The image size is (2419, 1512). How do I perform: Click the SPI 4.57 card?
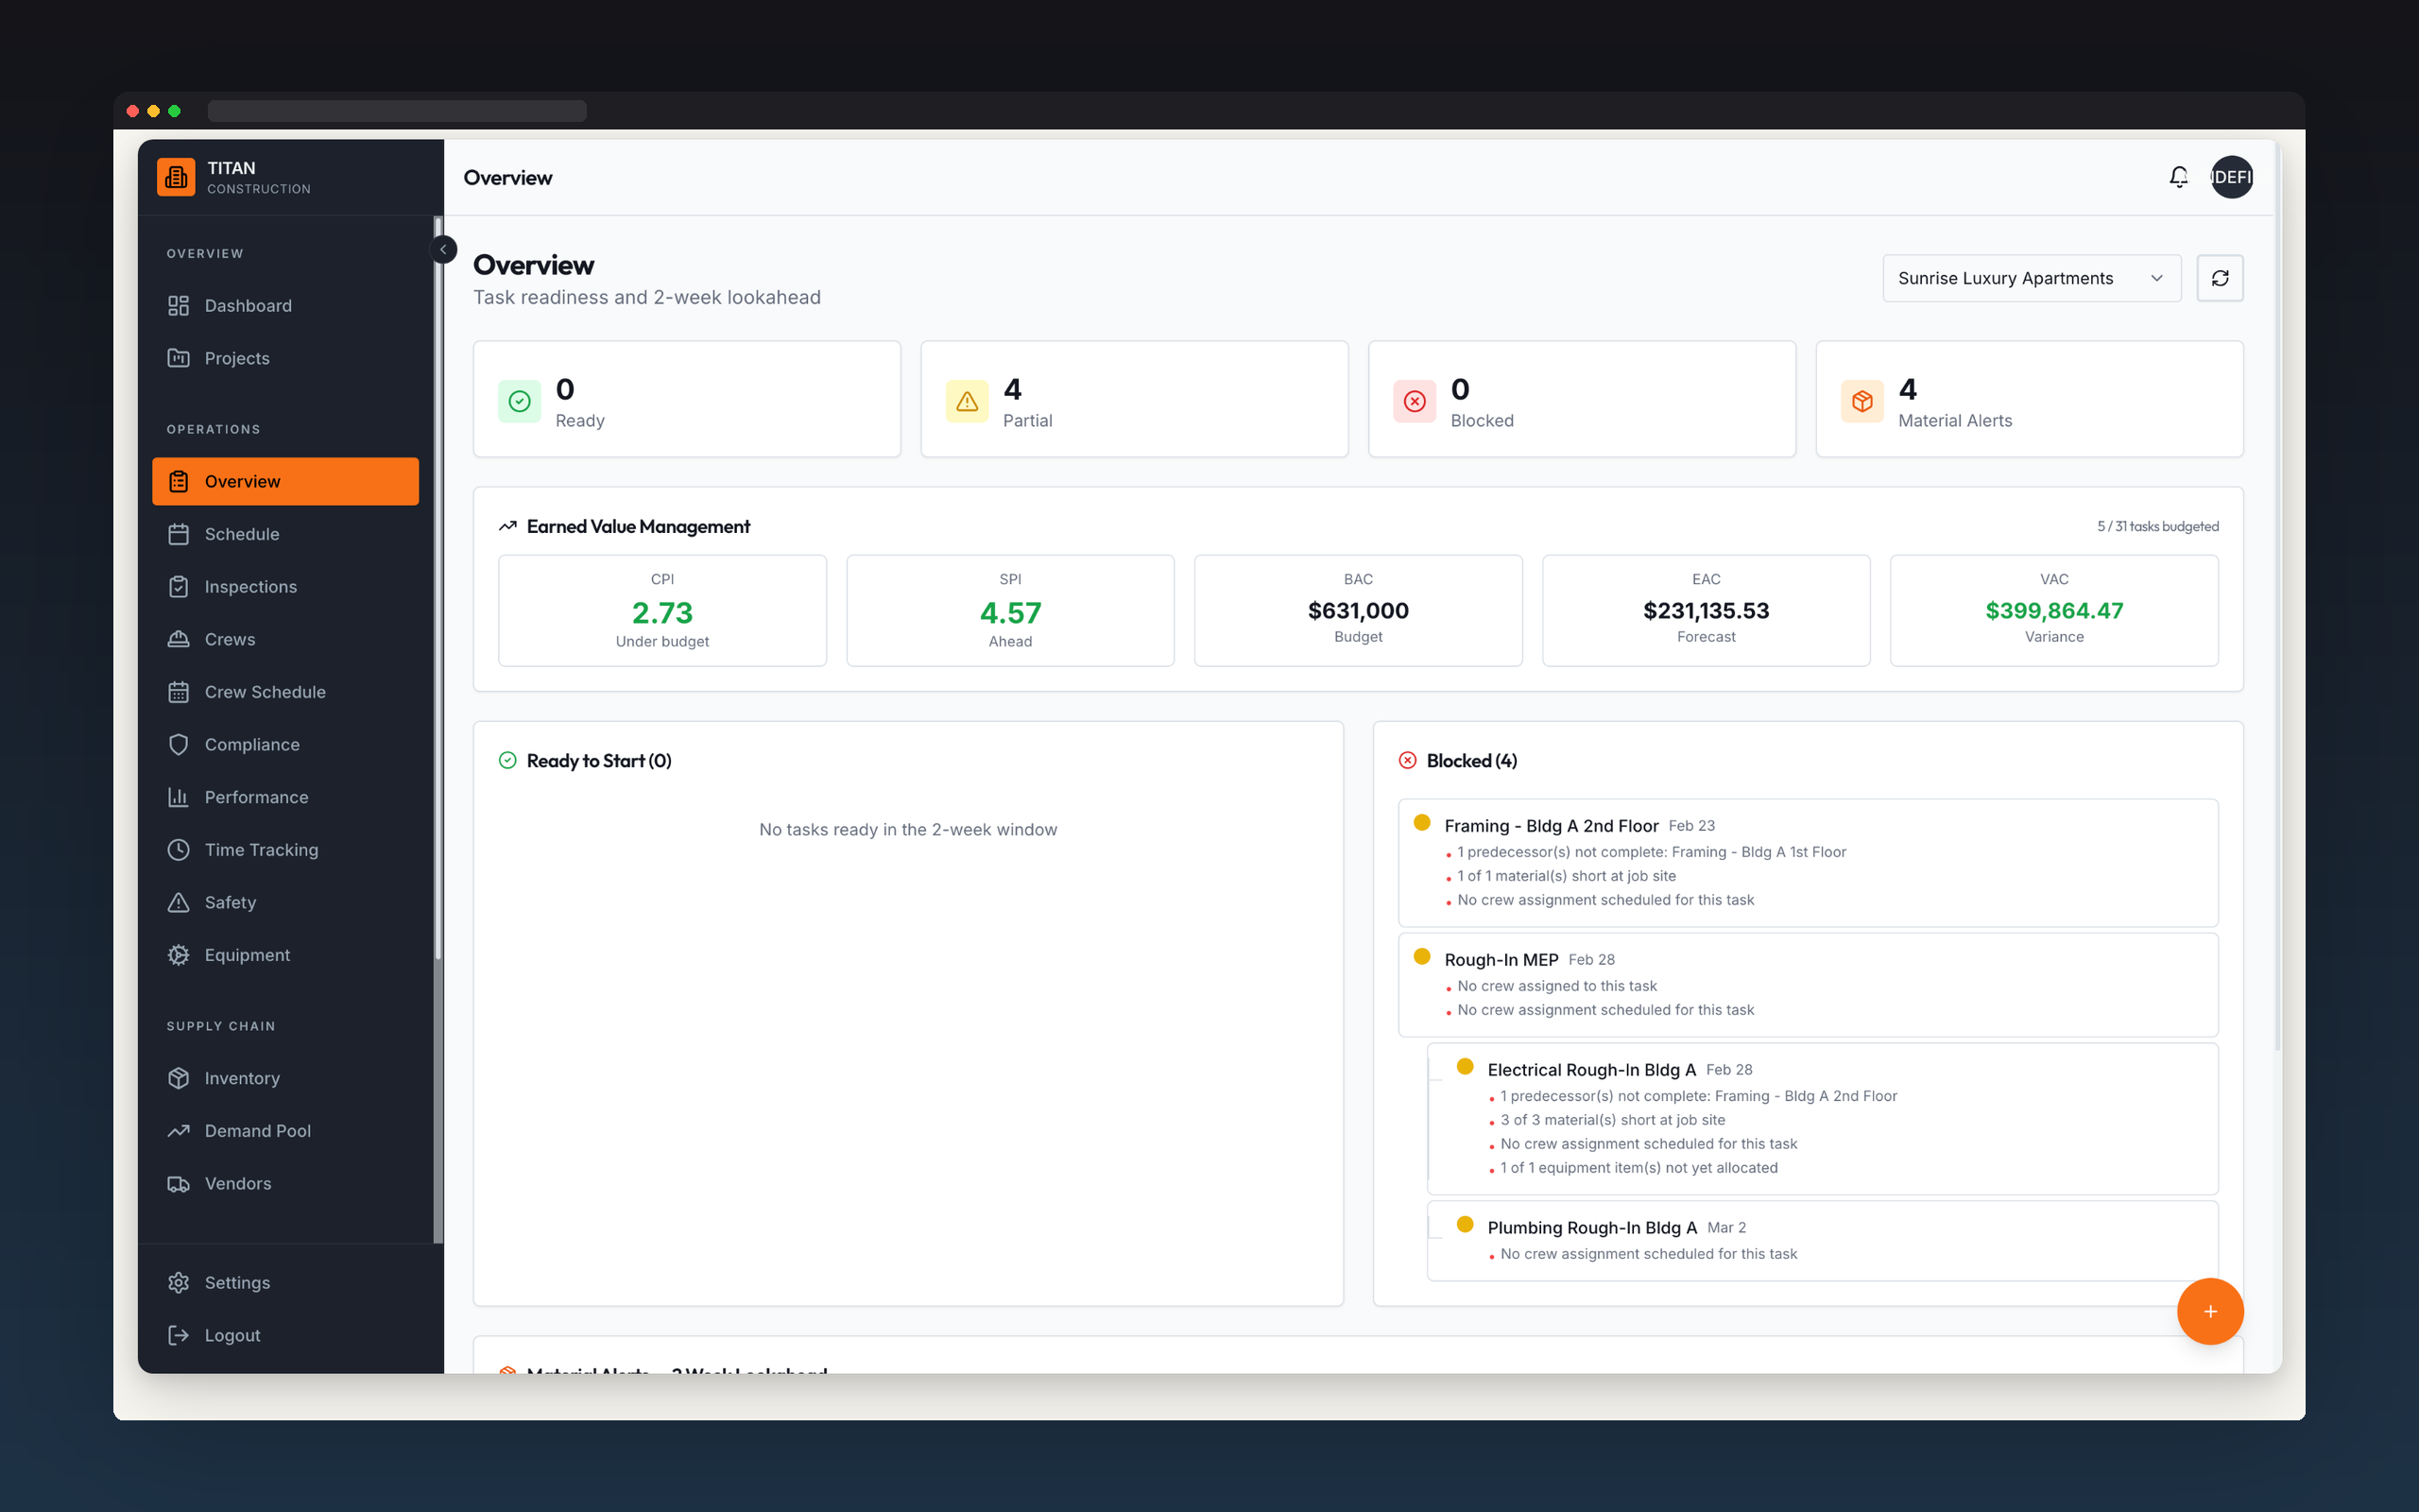(1009, 610)
